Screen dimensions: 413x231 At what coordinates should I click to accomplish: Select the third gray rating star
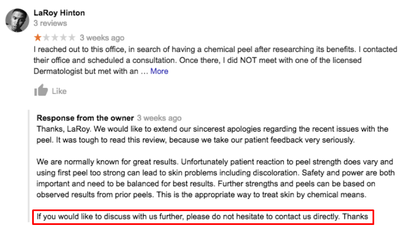[x=54, y=38]
